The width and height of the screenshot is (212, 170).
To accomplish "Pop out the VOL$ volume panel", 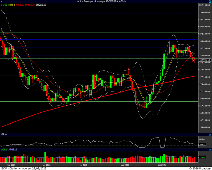I will click(x=210, y=150).
